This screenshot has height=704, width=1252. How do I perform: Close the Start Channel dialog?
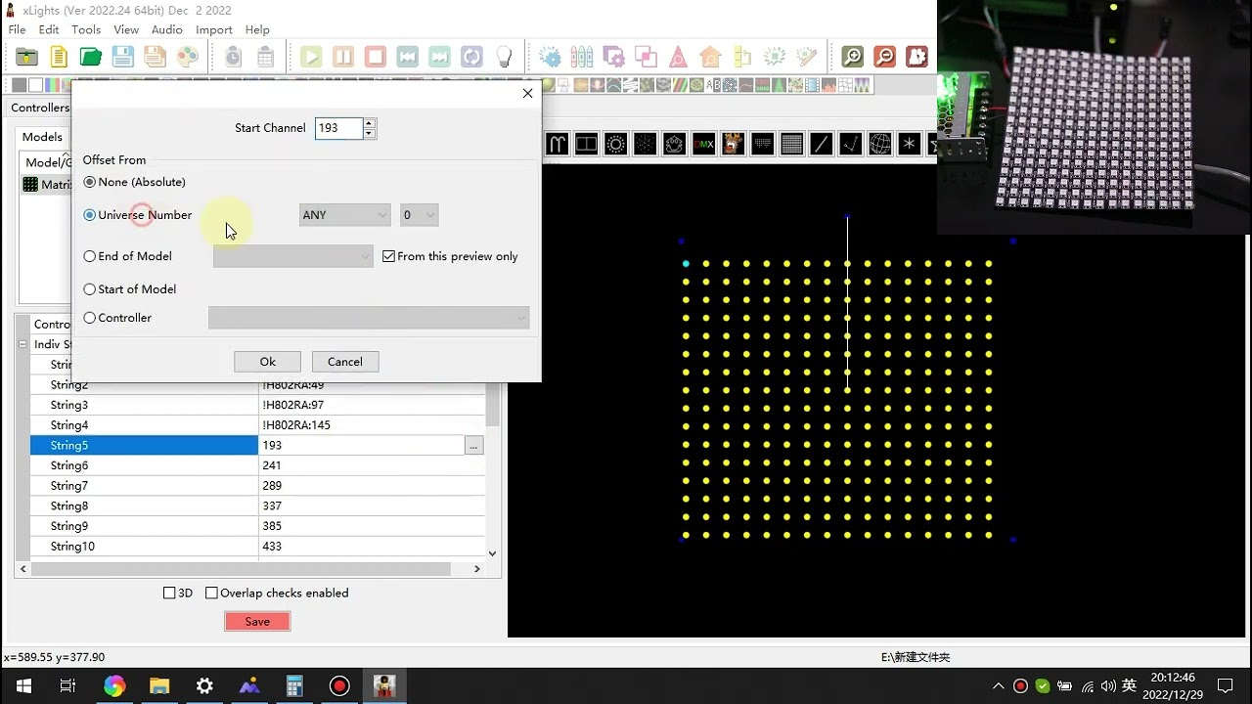[x=527, y=94]
